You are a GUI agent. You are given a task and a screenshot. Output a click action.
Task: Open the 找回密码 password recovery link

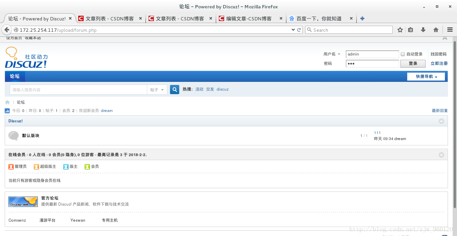[x=438, y=54]
